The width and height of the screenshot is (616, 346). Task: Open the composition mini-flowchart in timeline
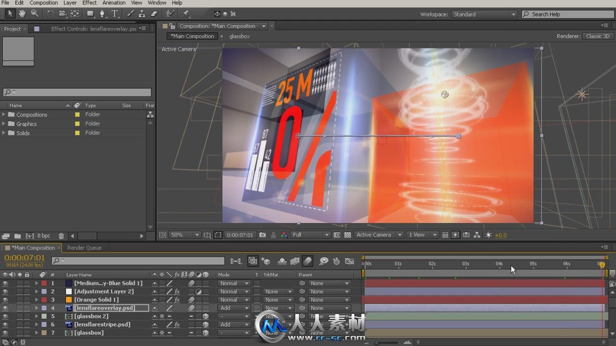236,261
